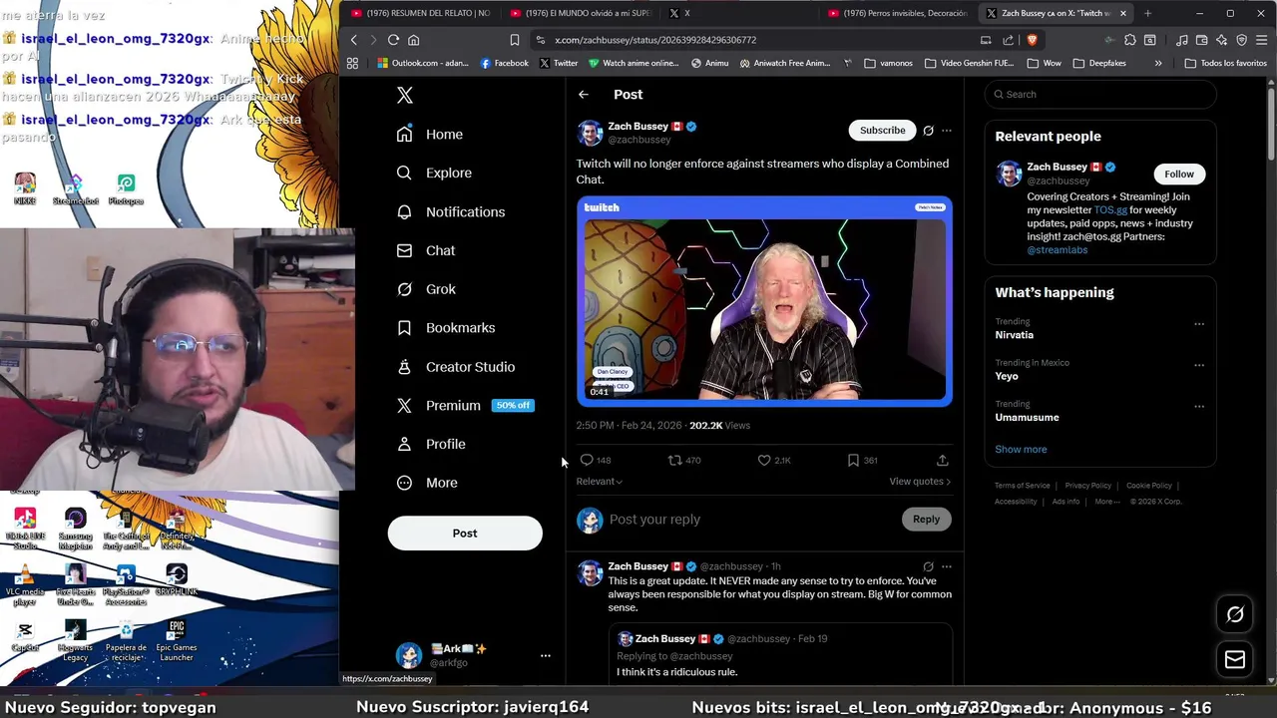Image resolution: width=1277 pixels, height=718 pixels.
Task: Open the Hogwarts Legacy desktop icon
Action: tap(75, 640)
